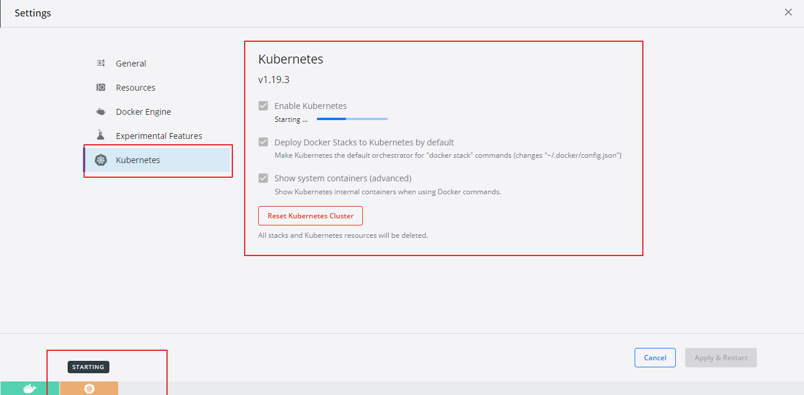Click the orange Kubernetes status icon
This screenshot has height=395, width=804.
point(89,389)
